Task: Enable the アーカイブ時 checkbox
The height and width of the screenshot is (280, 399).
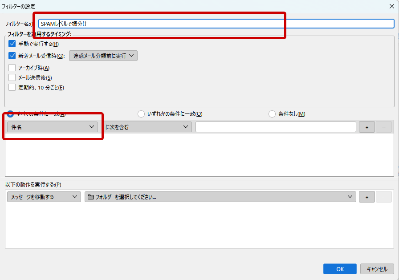Action: pos(12,68)
